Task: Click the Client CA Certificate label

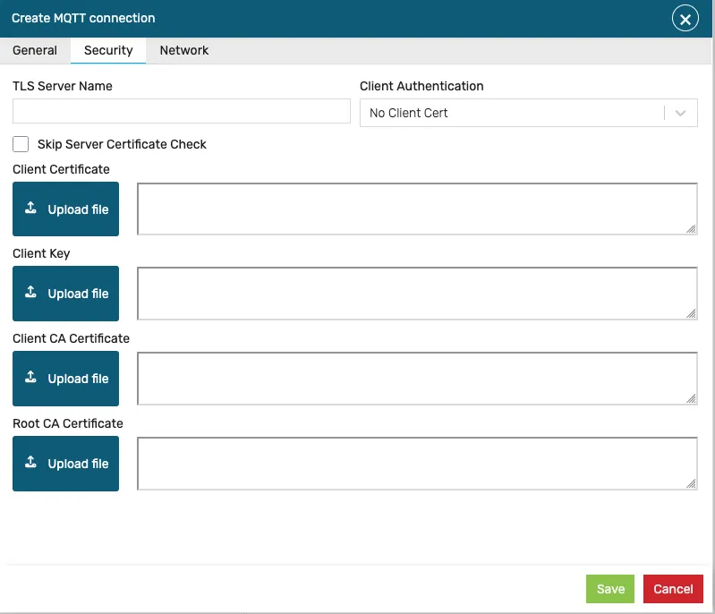Action: (x=71, y=338)
